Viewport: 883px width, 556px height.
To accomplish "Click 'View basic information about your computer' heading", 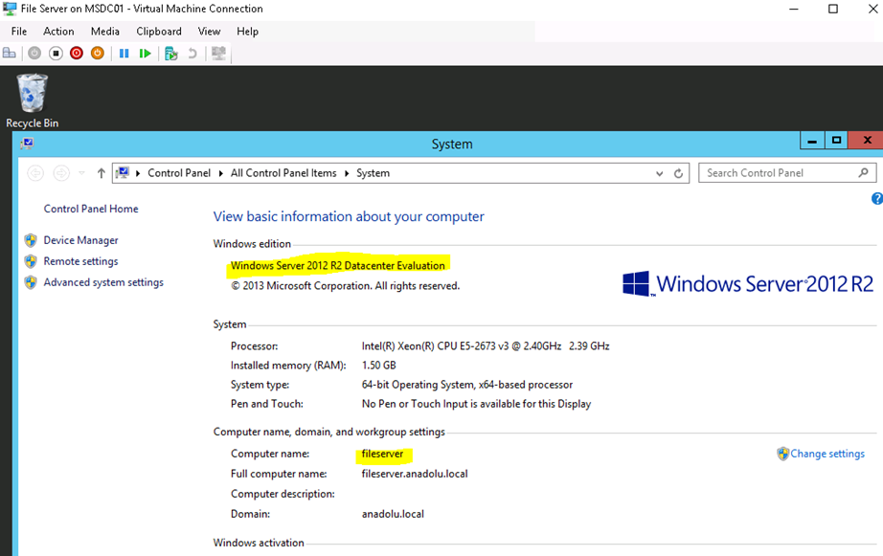I will click(x=349, y=216).
